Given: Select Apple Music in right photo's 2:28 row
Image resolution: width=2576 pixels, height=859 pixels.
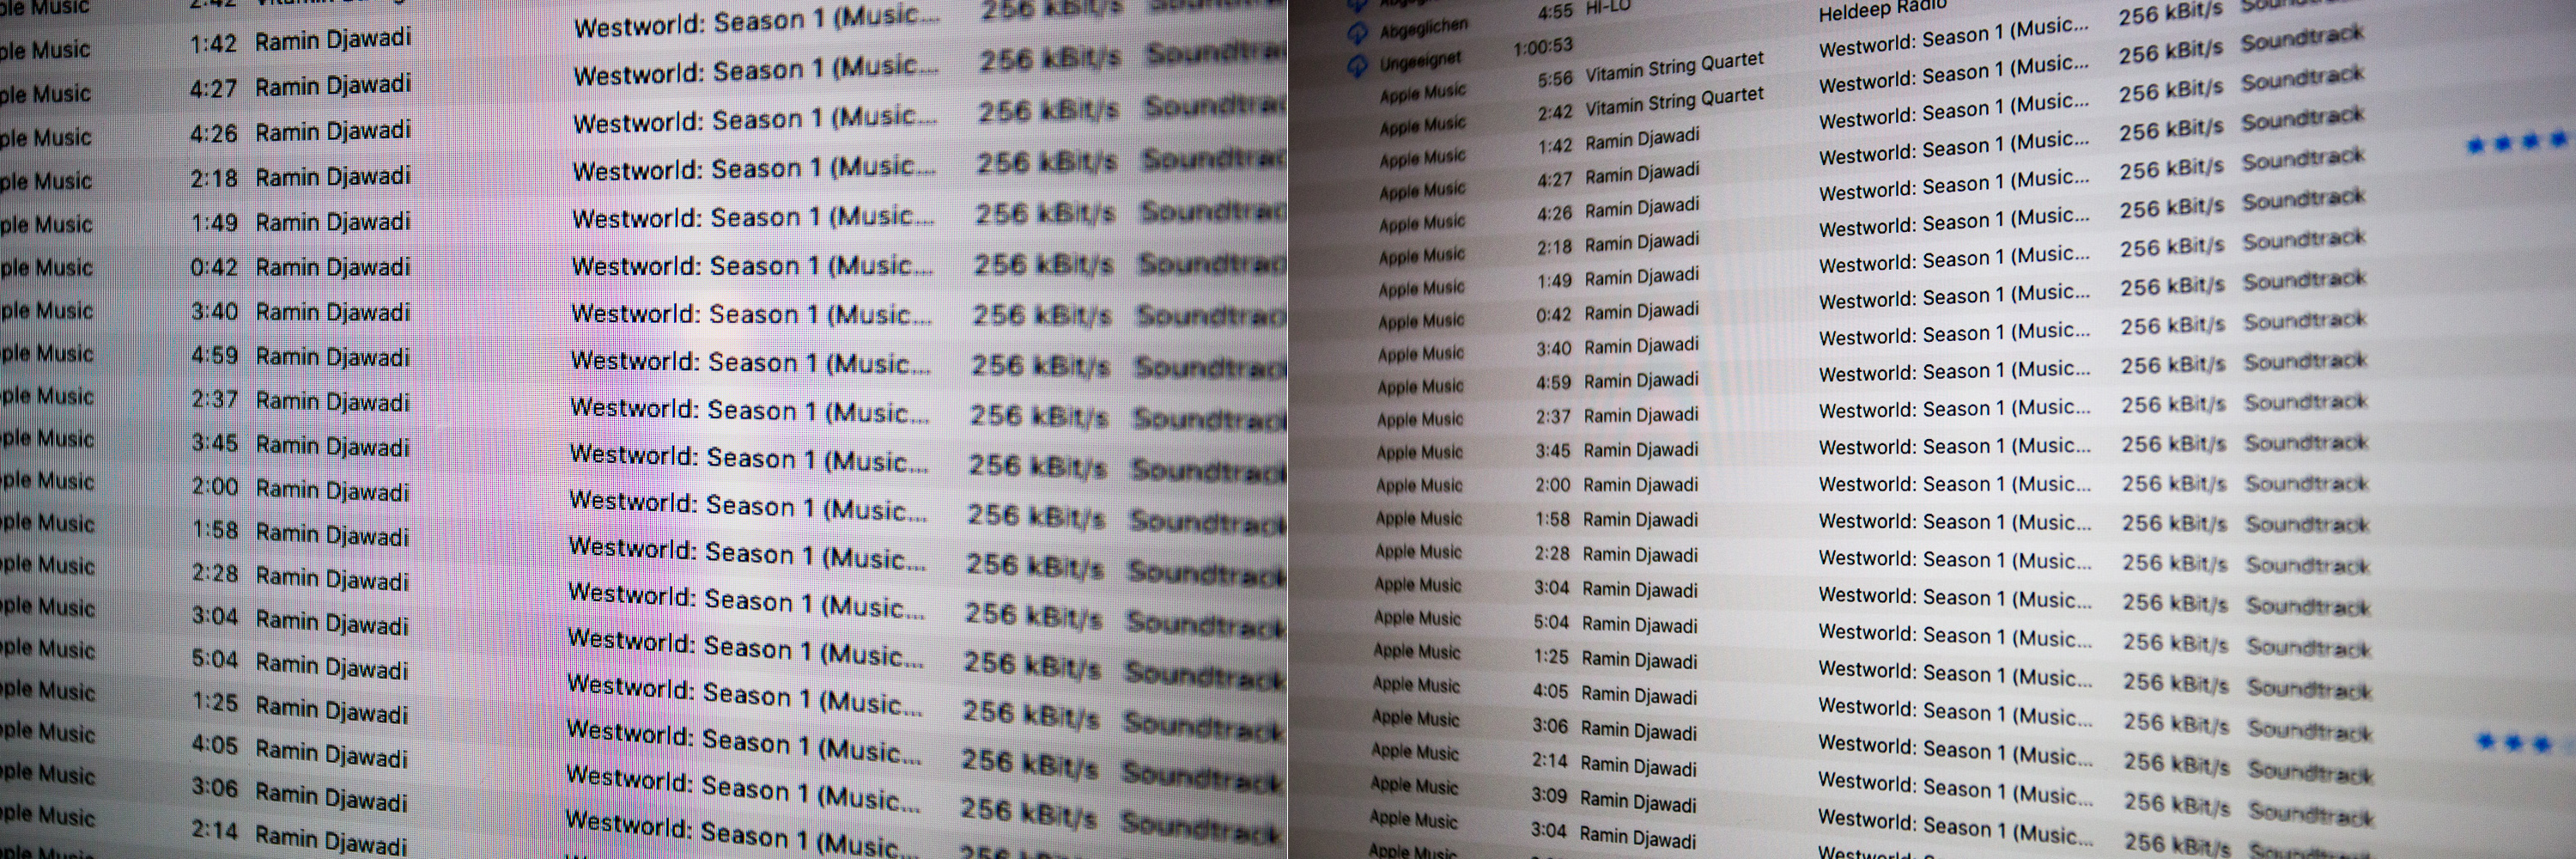Looking at the screenshot, I should 1418,552.
